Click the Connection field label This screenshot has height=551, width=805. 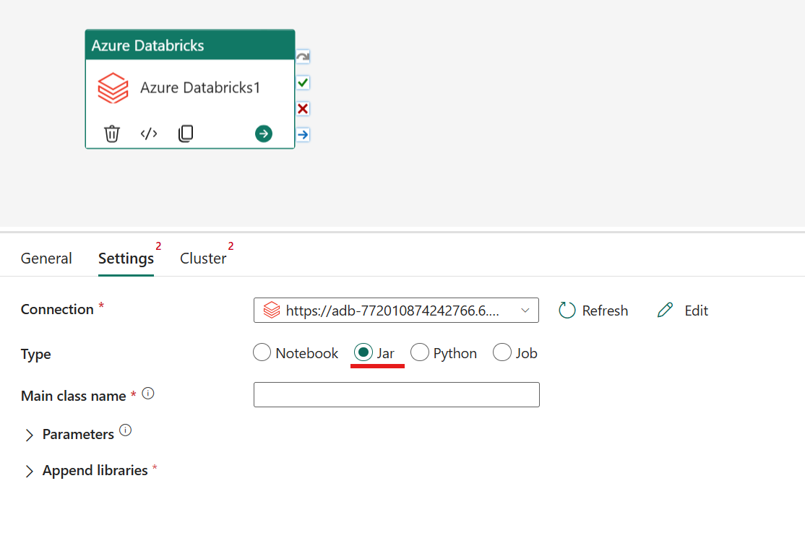point(57,309)
